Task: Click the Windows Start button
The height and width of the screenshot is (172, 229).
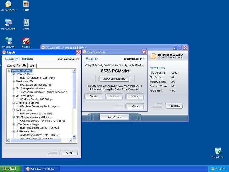Action: tap(11, 169)
